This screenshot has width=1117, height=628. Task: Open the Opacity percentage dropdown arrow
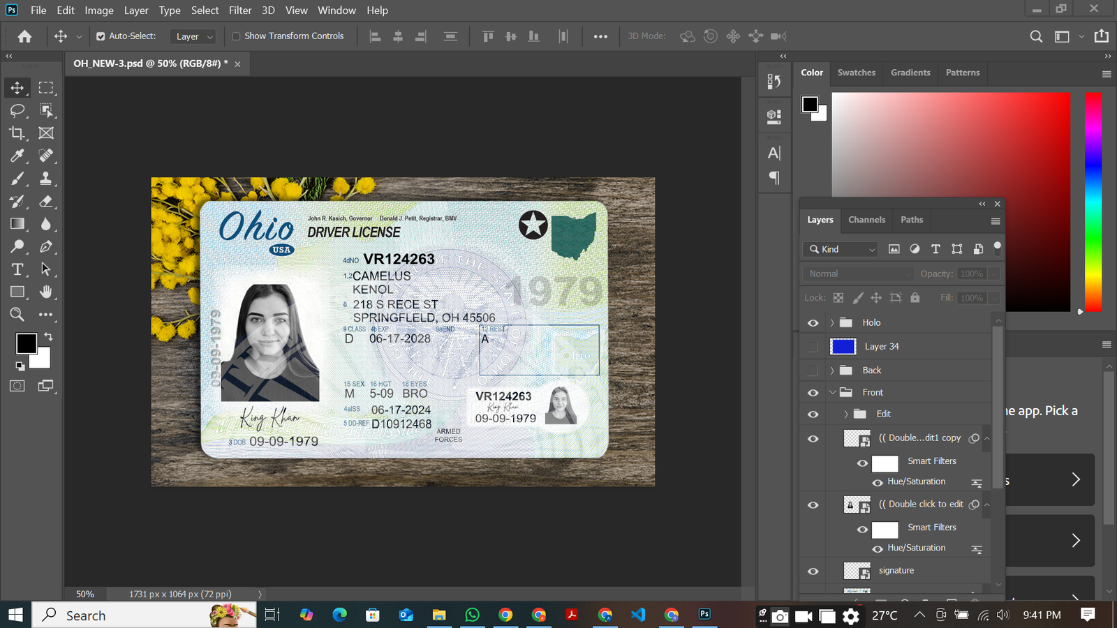tap(994, 274)
